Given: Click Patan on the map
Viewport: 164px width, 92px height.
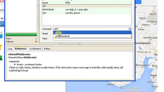Looking at the screenshot, I should point(141,29).
